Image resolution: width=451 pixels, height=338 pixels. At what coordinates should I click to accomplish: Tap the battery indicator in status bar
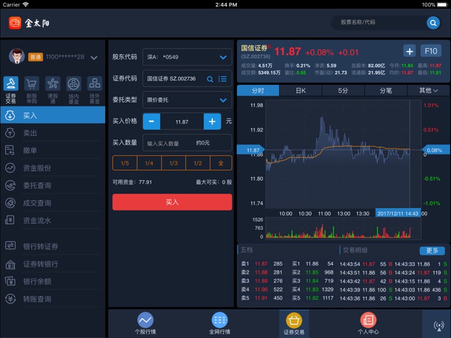pyautogui.click(x=443, y=5)
